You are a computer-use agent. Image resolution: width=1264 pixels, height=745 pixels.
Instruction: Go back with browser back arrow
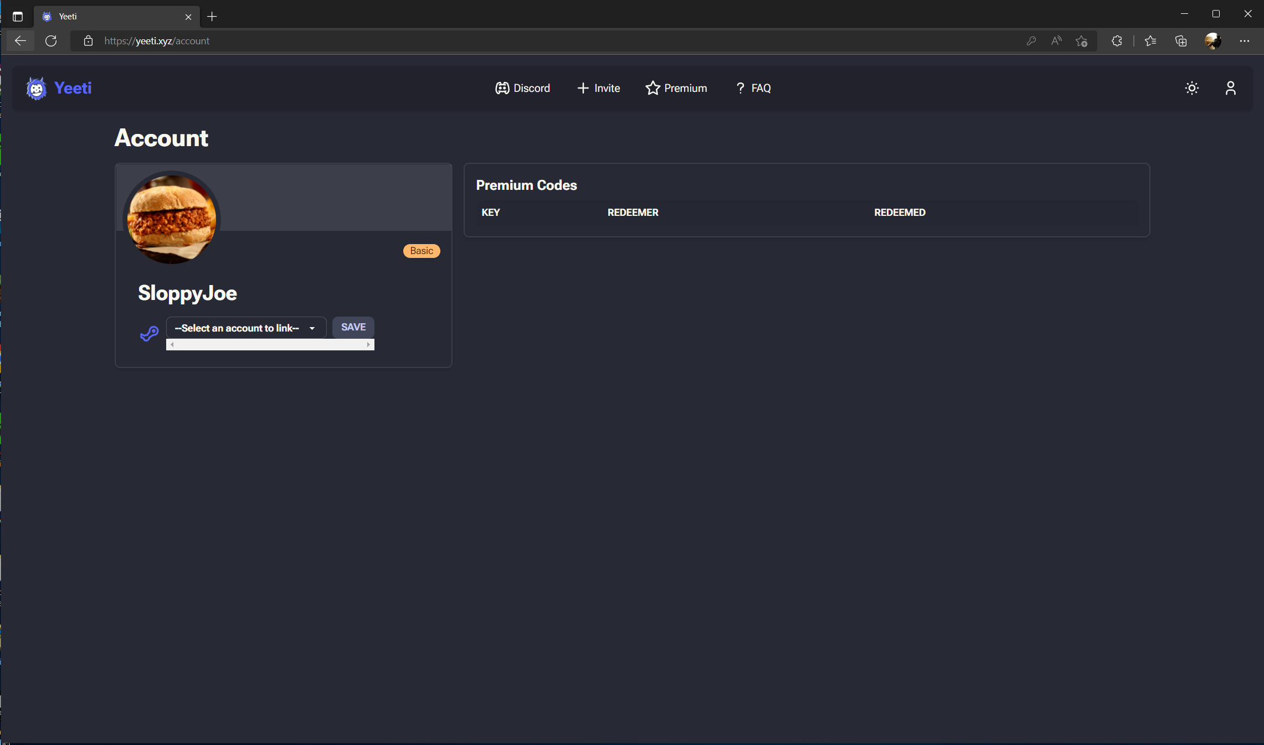coord(20,41)
